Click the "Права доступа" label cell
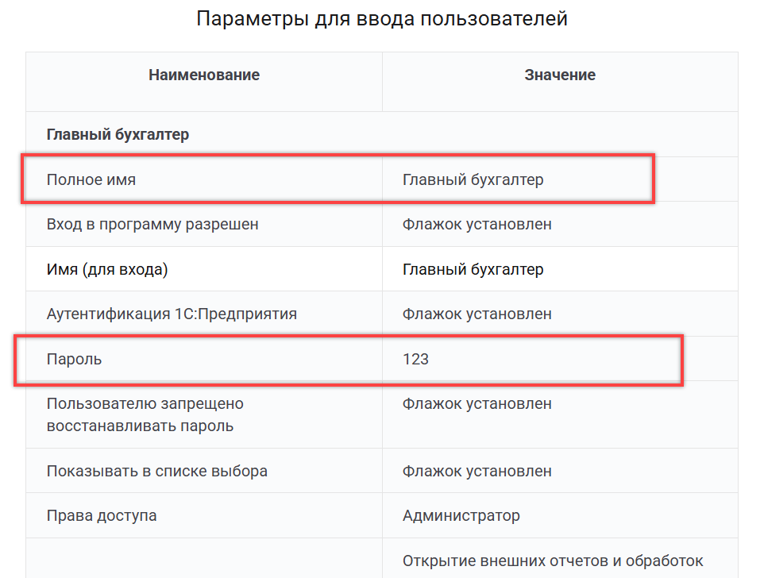The width and height of the screenshot is (764, 578). [102, 515]
